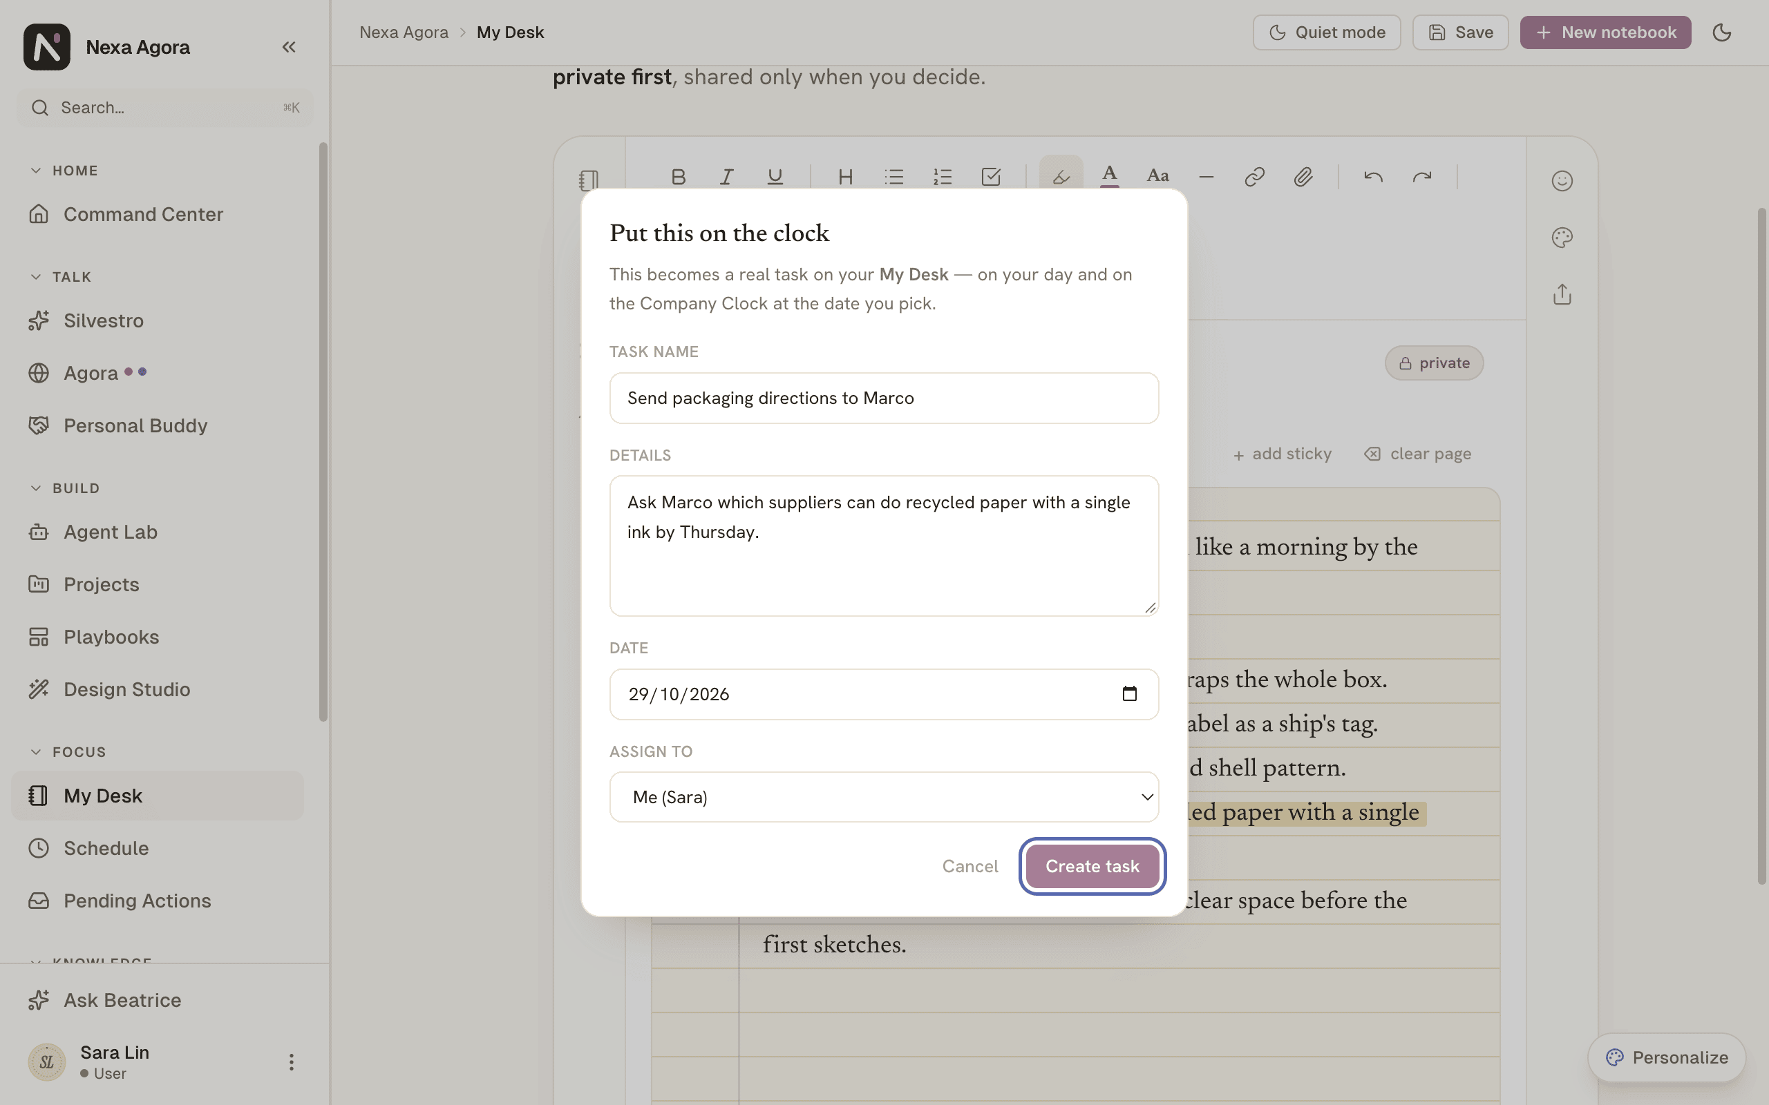The height and width of the screenshot is (1105, 1769).
Task: Open Silvestro in sidebar
Action: [157, 321]
